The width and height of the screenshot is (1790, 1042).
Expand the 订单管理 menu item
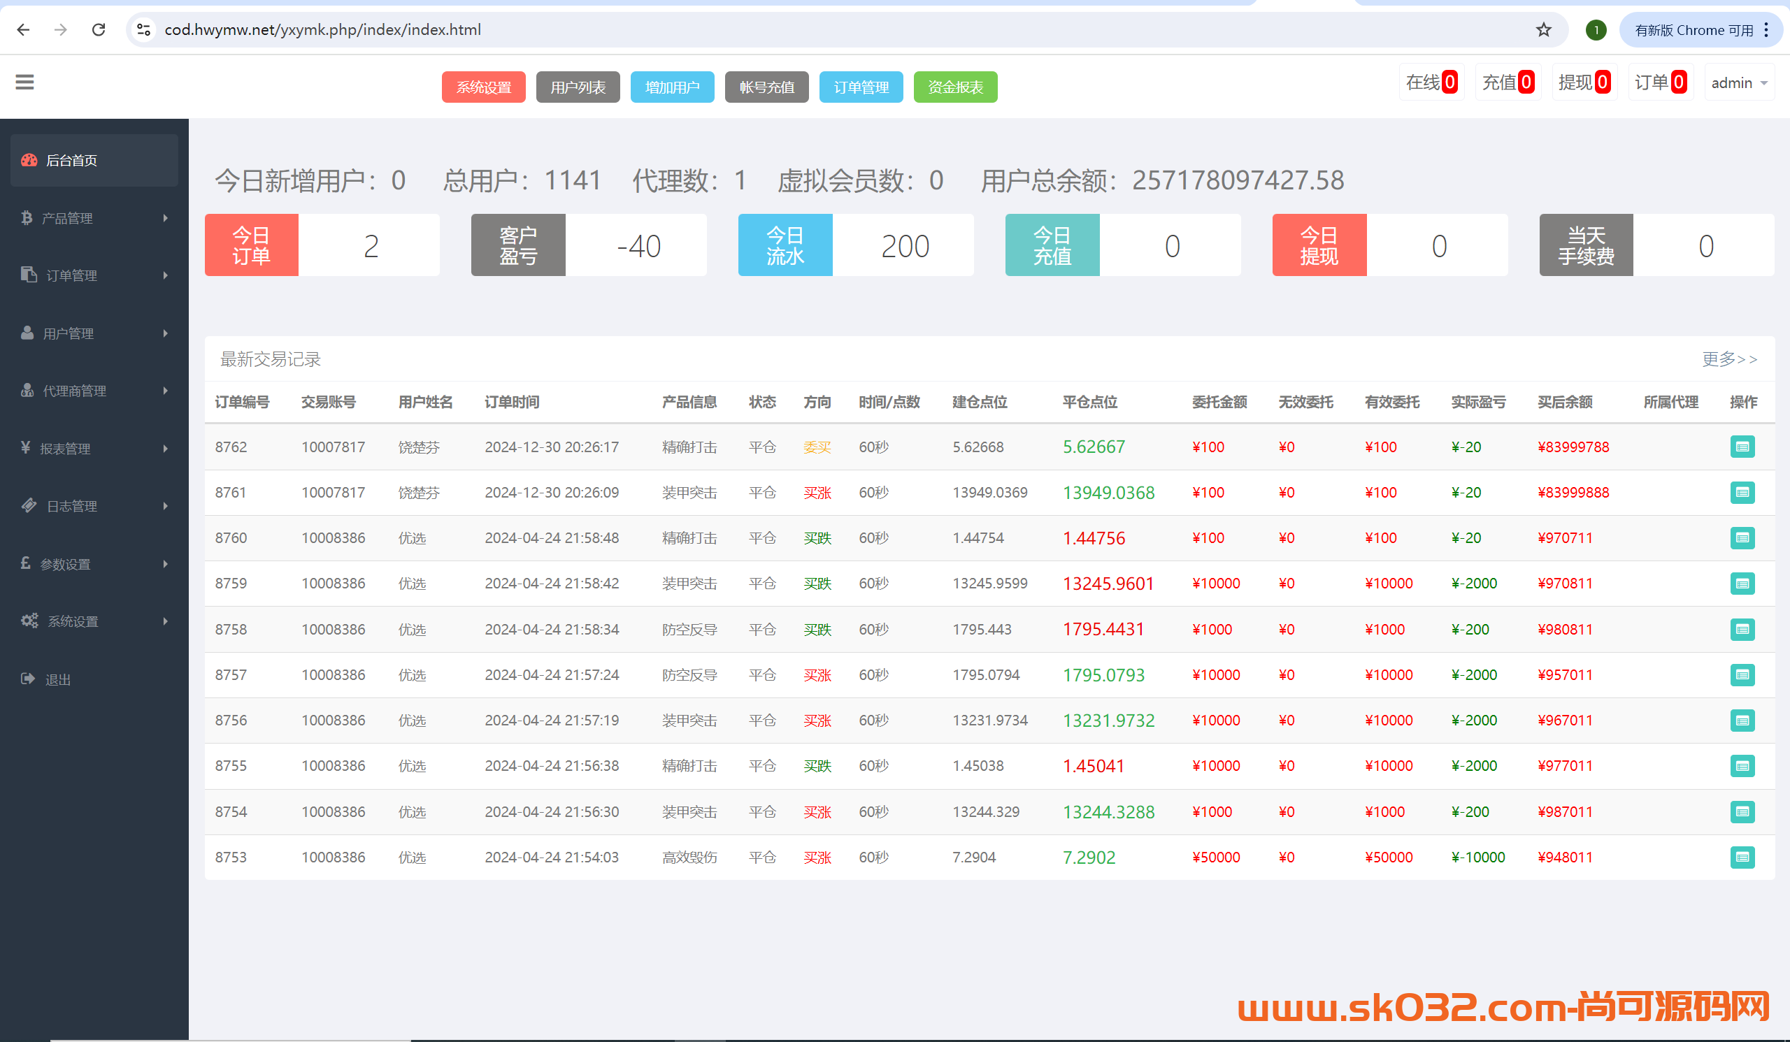point(93,274)
